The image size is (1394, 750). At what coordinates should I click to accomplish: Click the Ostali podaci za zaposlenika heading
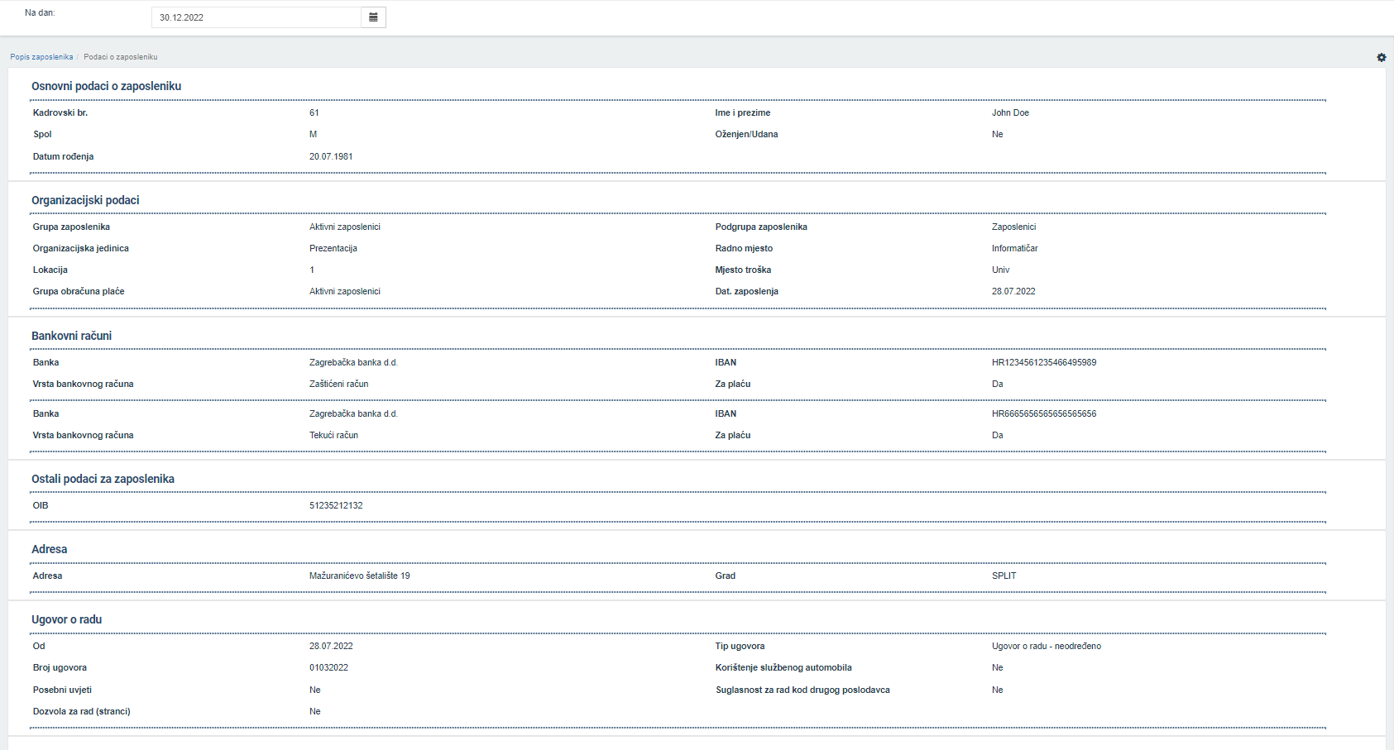103,479
